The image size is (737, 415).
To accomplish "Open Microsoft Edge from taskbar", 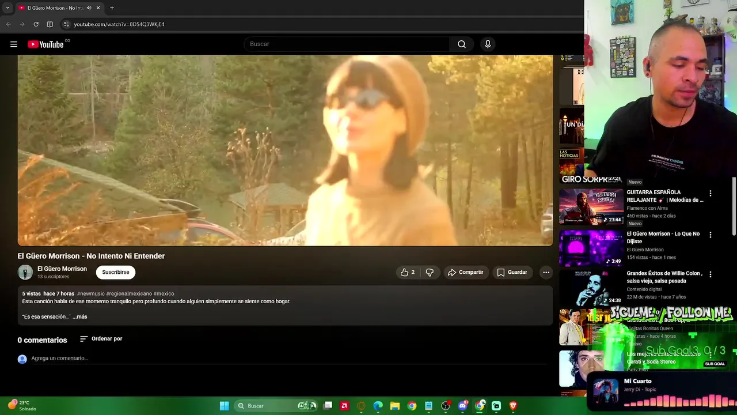I will 378,406.
